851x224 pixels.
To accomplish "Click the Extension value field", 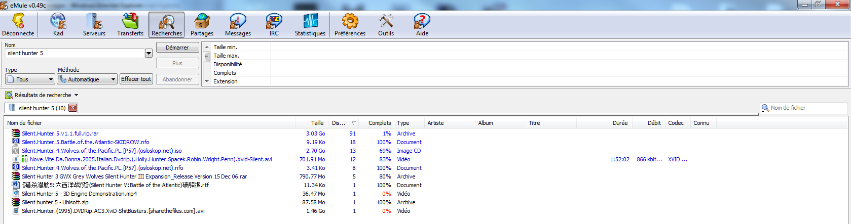I will pyautogui.click(x=559, y=81).
